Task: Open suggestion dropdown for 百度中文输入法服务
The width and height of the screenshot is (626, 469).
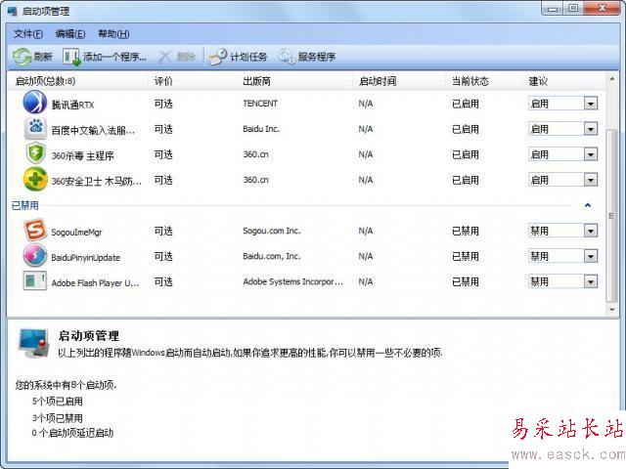Action: [590, 129]
